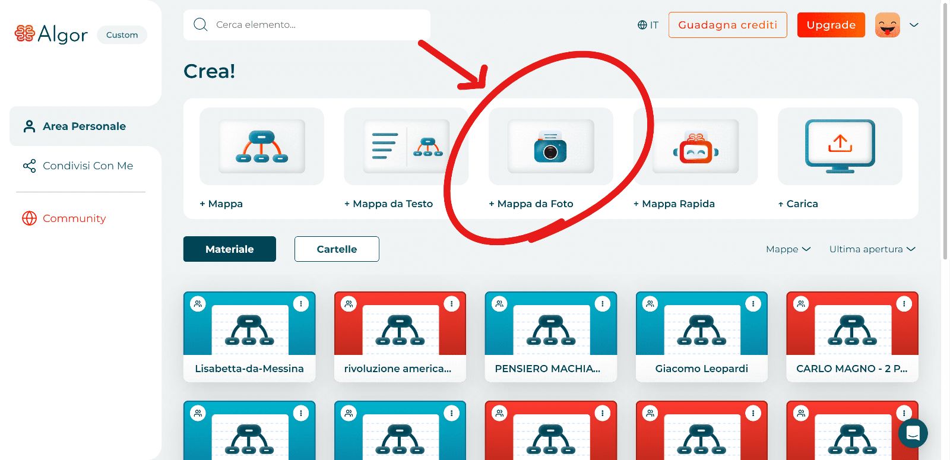Click the Cerca elemento search field
This screenshot has width=950, height=460.
coord(307,25)
